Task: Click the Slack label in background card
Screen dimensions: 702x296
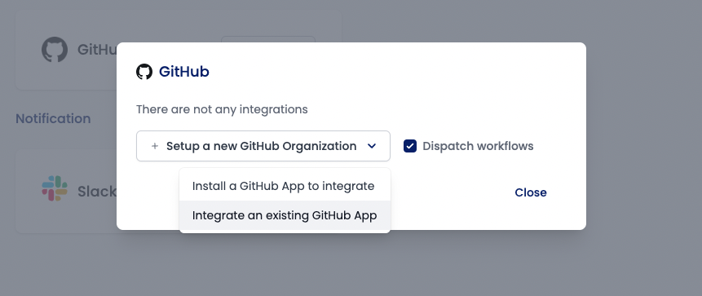Action: [x=97, y=191]
